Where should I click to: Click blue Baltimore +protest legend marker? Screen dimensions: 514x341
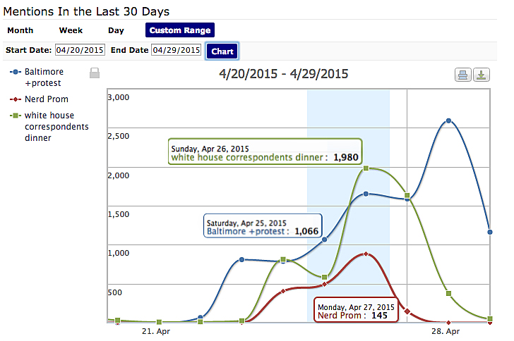click(x=16, y=72)
